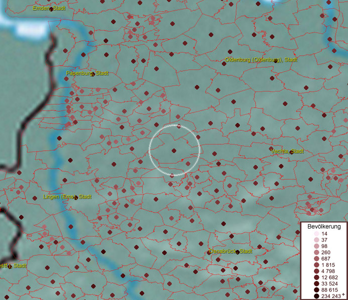
Task: Select the black dot on the Osnabrück label
Action: tap(237, 252)
